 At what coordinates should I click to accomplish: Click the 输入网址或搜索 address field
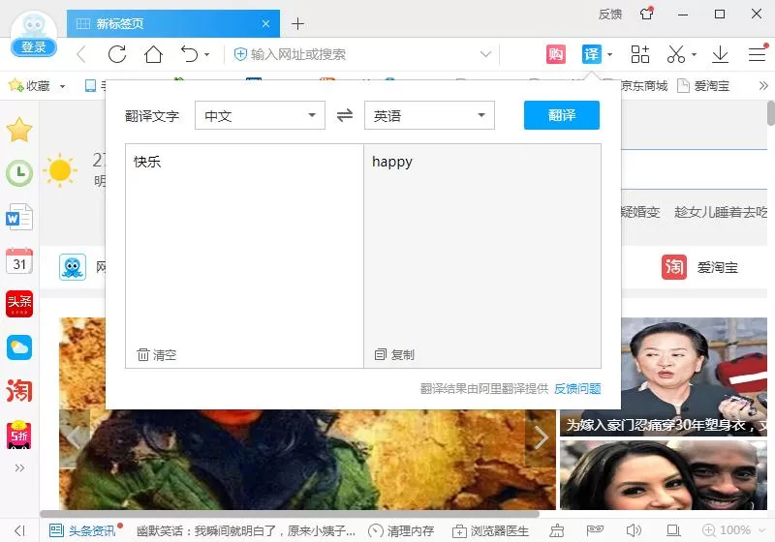(x=356, y=54)
